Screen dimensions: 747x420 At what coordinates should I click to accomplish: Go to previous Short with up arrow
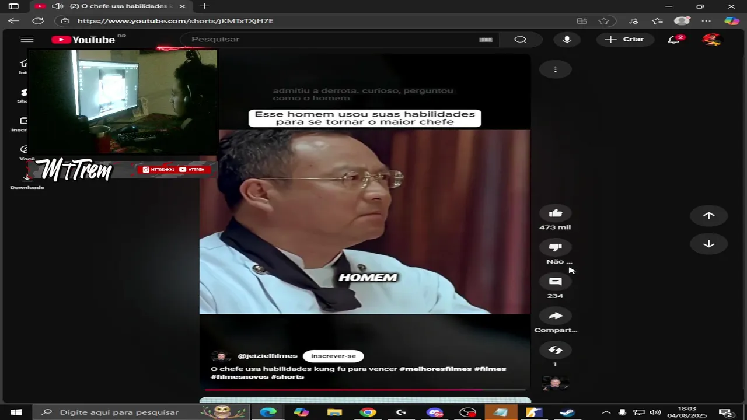click(x=708, y=216)
